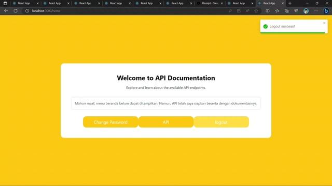The image size is (332, 186).
Task: Open the apps icon in the address bar
Action: point(239,11)
